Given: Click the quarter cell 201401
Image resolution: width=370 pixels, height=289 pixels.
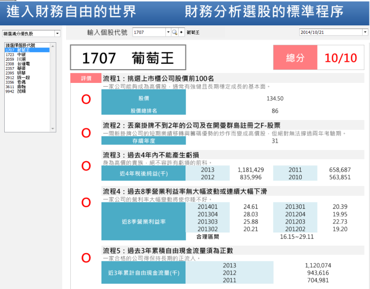Looking at the screenshot, I should pos(207,207).
